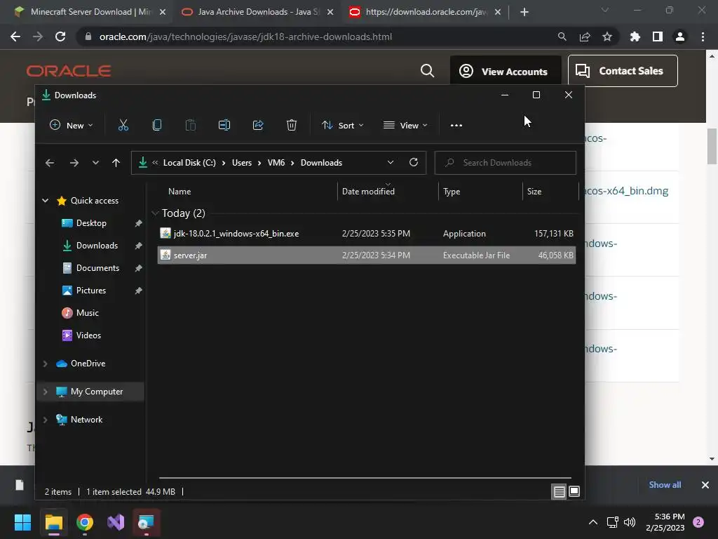Bookmark this page with the star icon
The height and width of the screenshot is (539, 718).
point(607,36)
